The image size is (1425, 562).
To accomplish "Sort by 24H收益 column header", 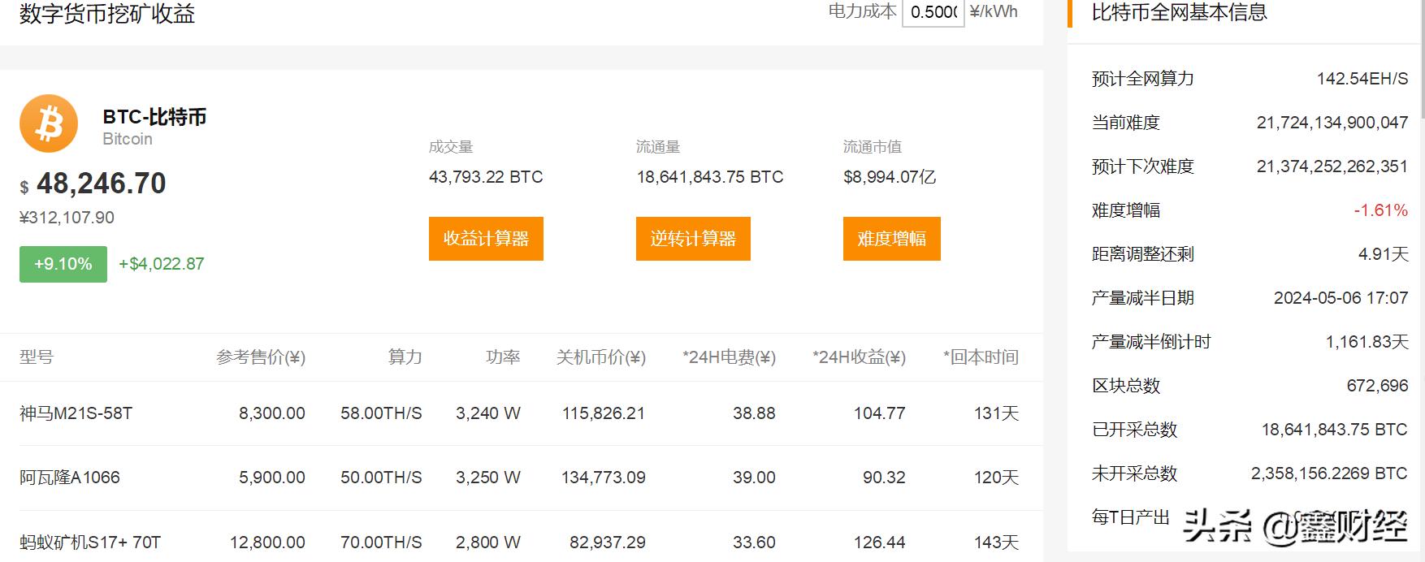I will point(859,357).
